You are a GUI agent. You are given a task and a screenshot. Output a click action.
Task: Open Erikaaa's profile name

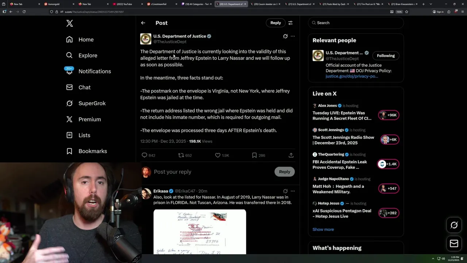[x=161, y=191]
